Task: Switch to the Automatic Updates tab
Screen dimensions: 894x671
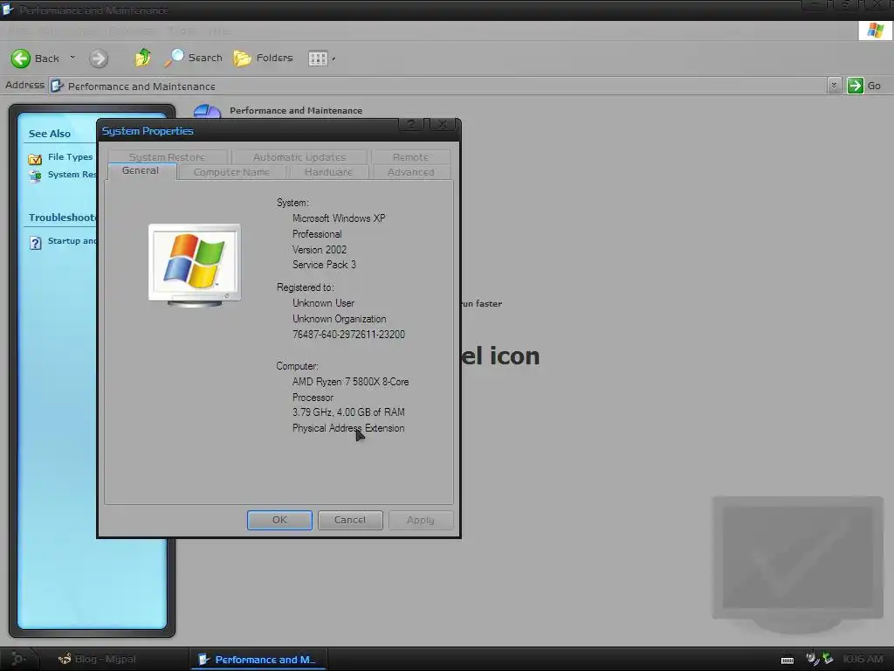Action: coord(299,157)
